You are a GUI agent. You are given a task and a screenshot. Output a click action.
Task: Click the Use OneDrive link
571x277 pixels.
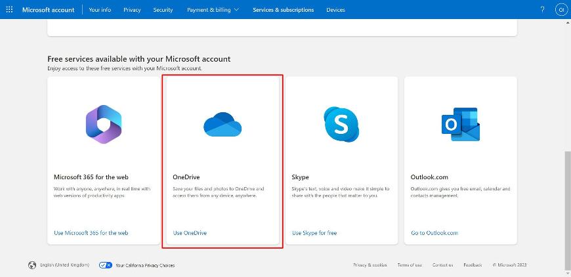(x=190, y=232)
